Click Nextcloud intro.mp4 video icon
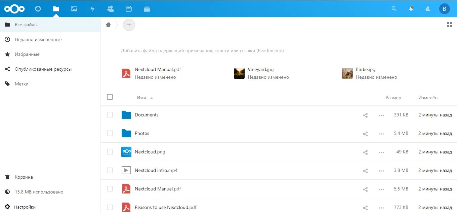 tap(126, 170)
